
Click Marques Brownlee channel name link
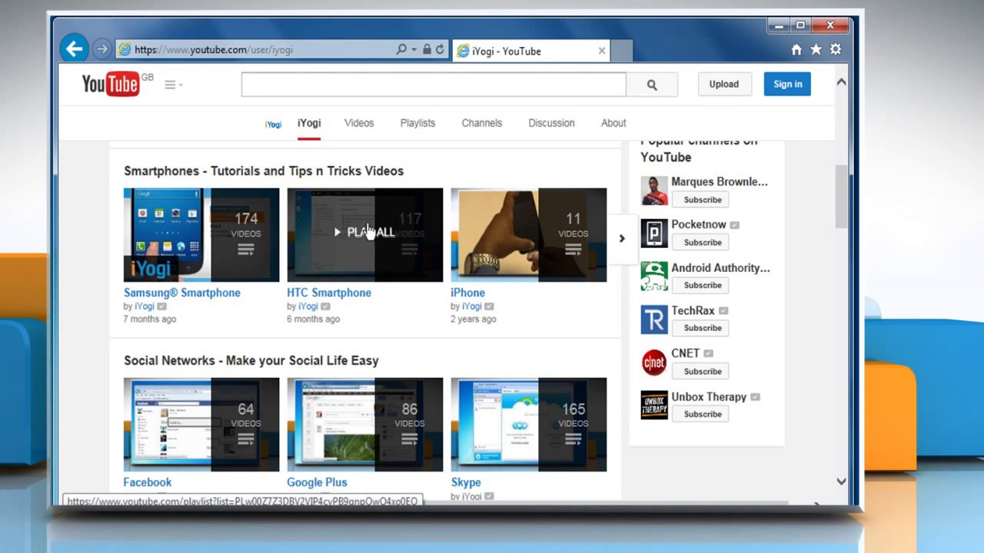[720, 182]
